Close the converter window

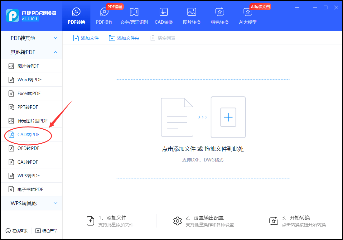pos(336,7)
